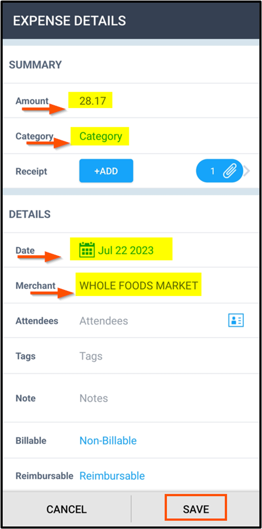Click the green calendar icon

click(x=87, y=250)
